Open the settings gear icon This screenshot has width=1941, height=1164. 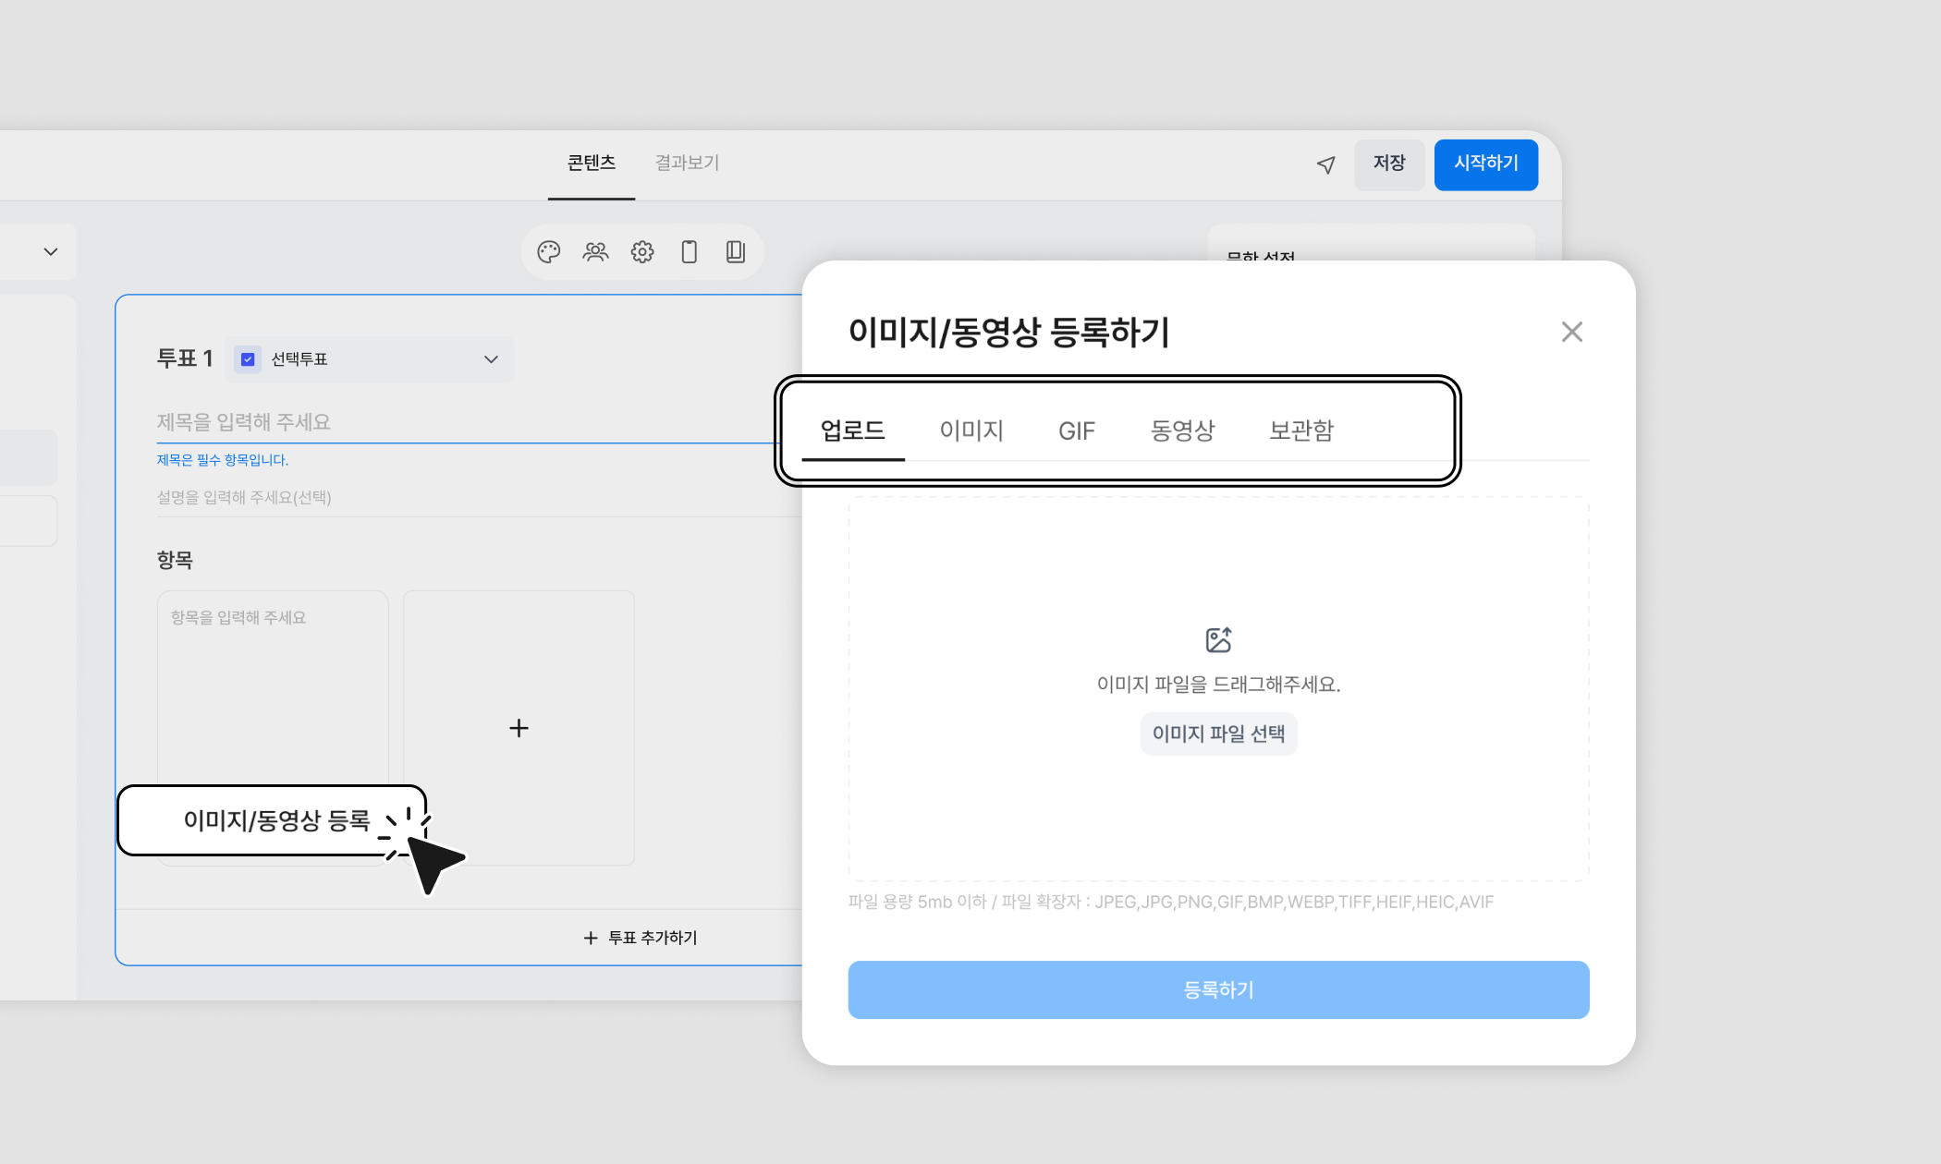pyautogui.click(x=642, y=252)
